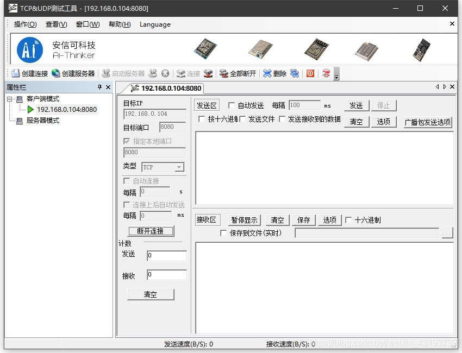Click the fifth module image at banner right

click(x=422, y=50)
